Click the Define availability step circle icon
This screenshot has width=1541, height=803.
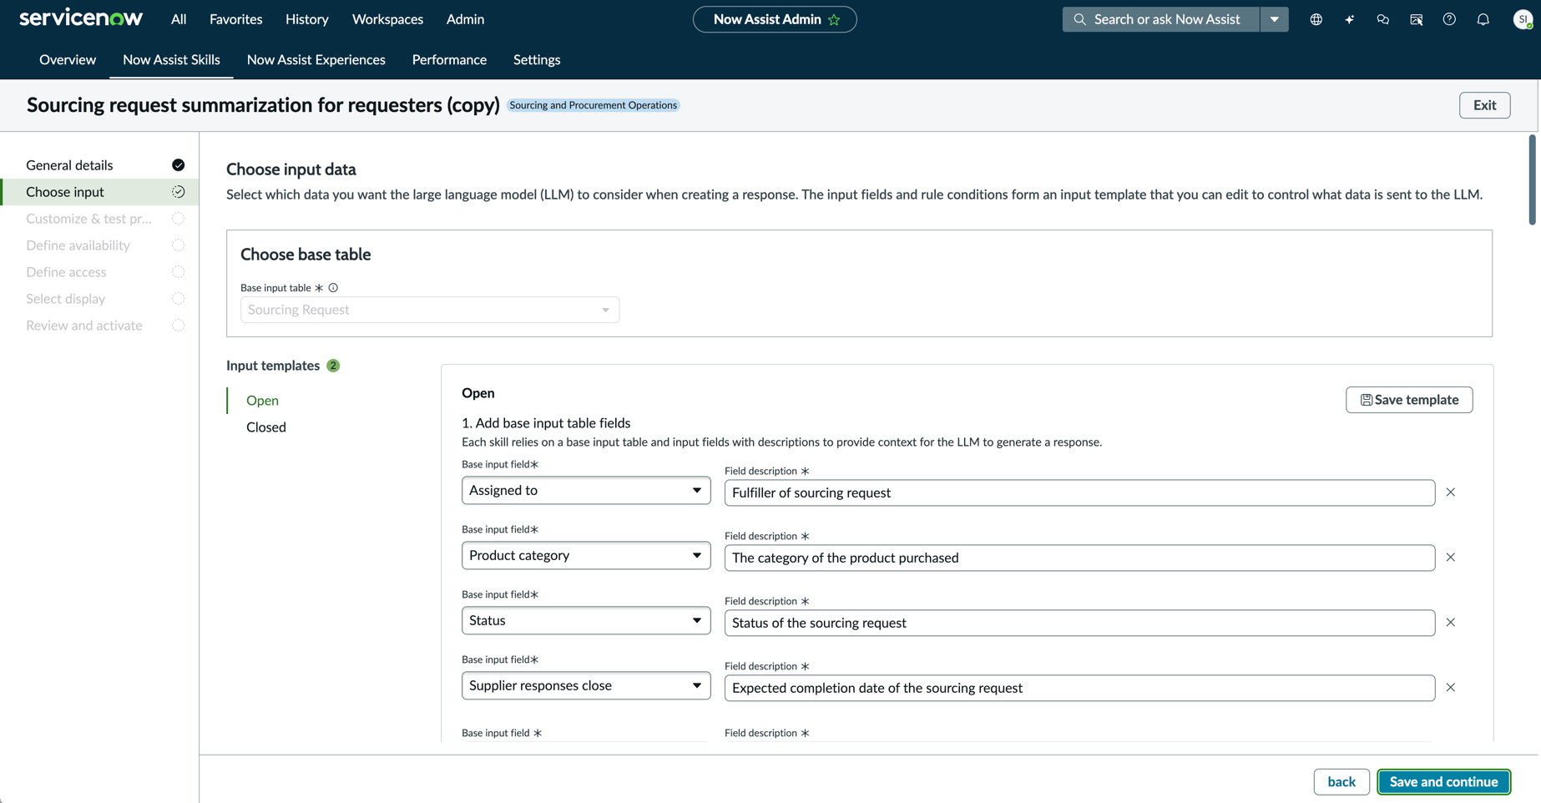coord(179,245)
